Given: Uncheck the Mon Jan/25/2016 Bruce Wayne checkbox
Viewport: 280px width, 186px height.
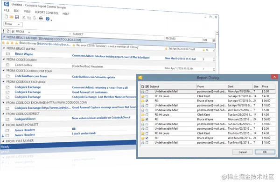Looking at the screenshot, I should click(147, 119).
